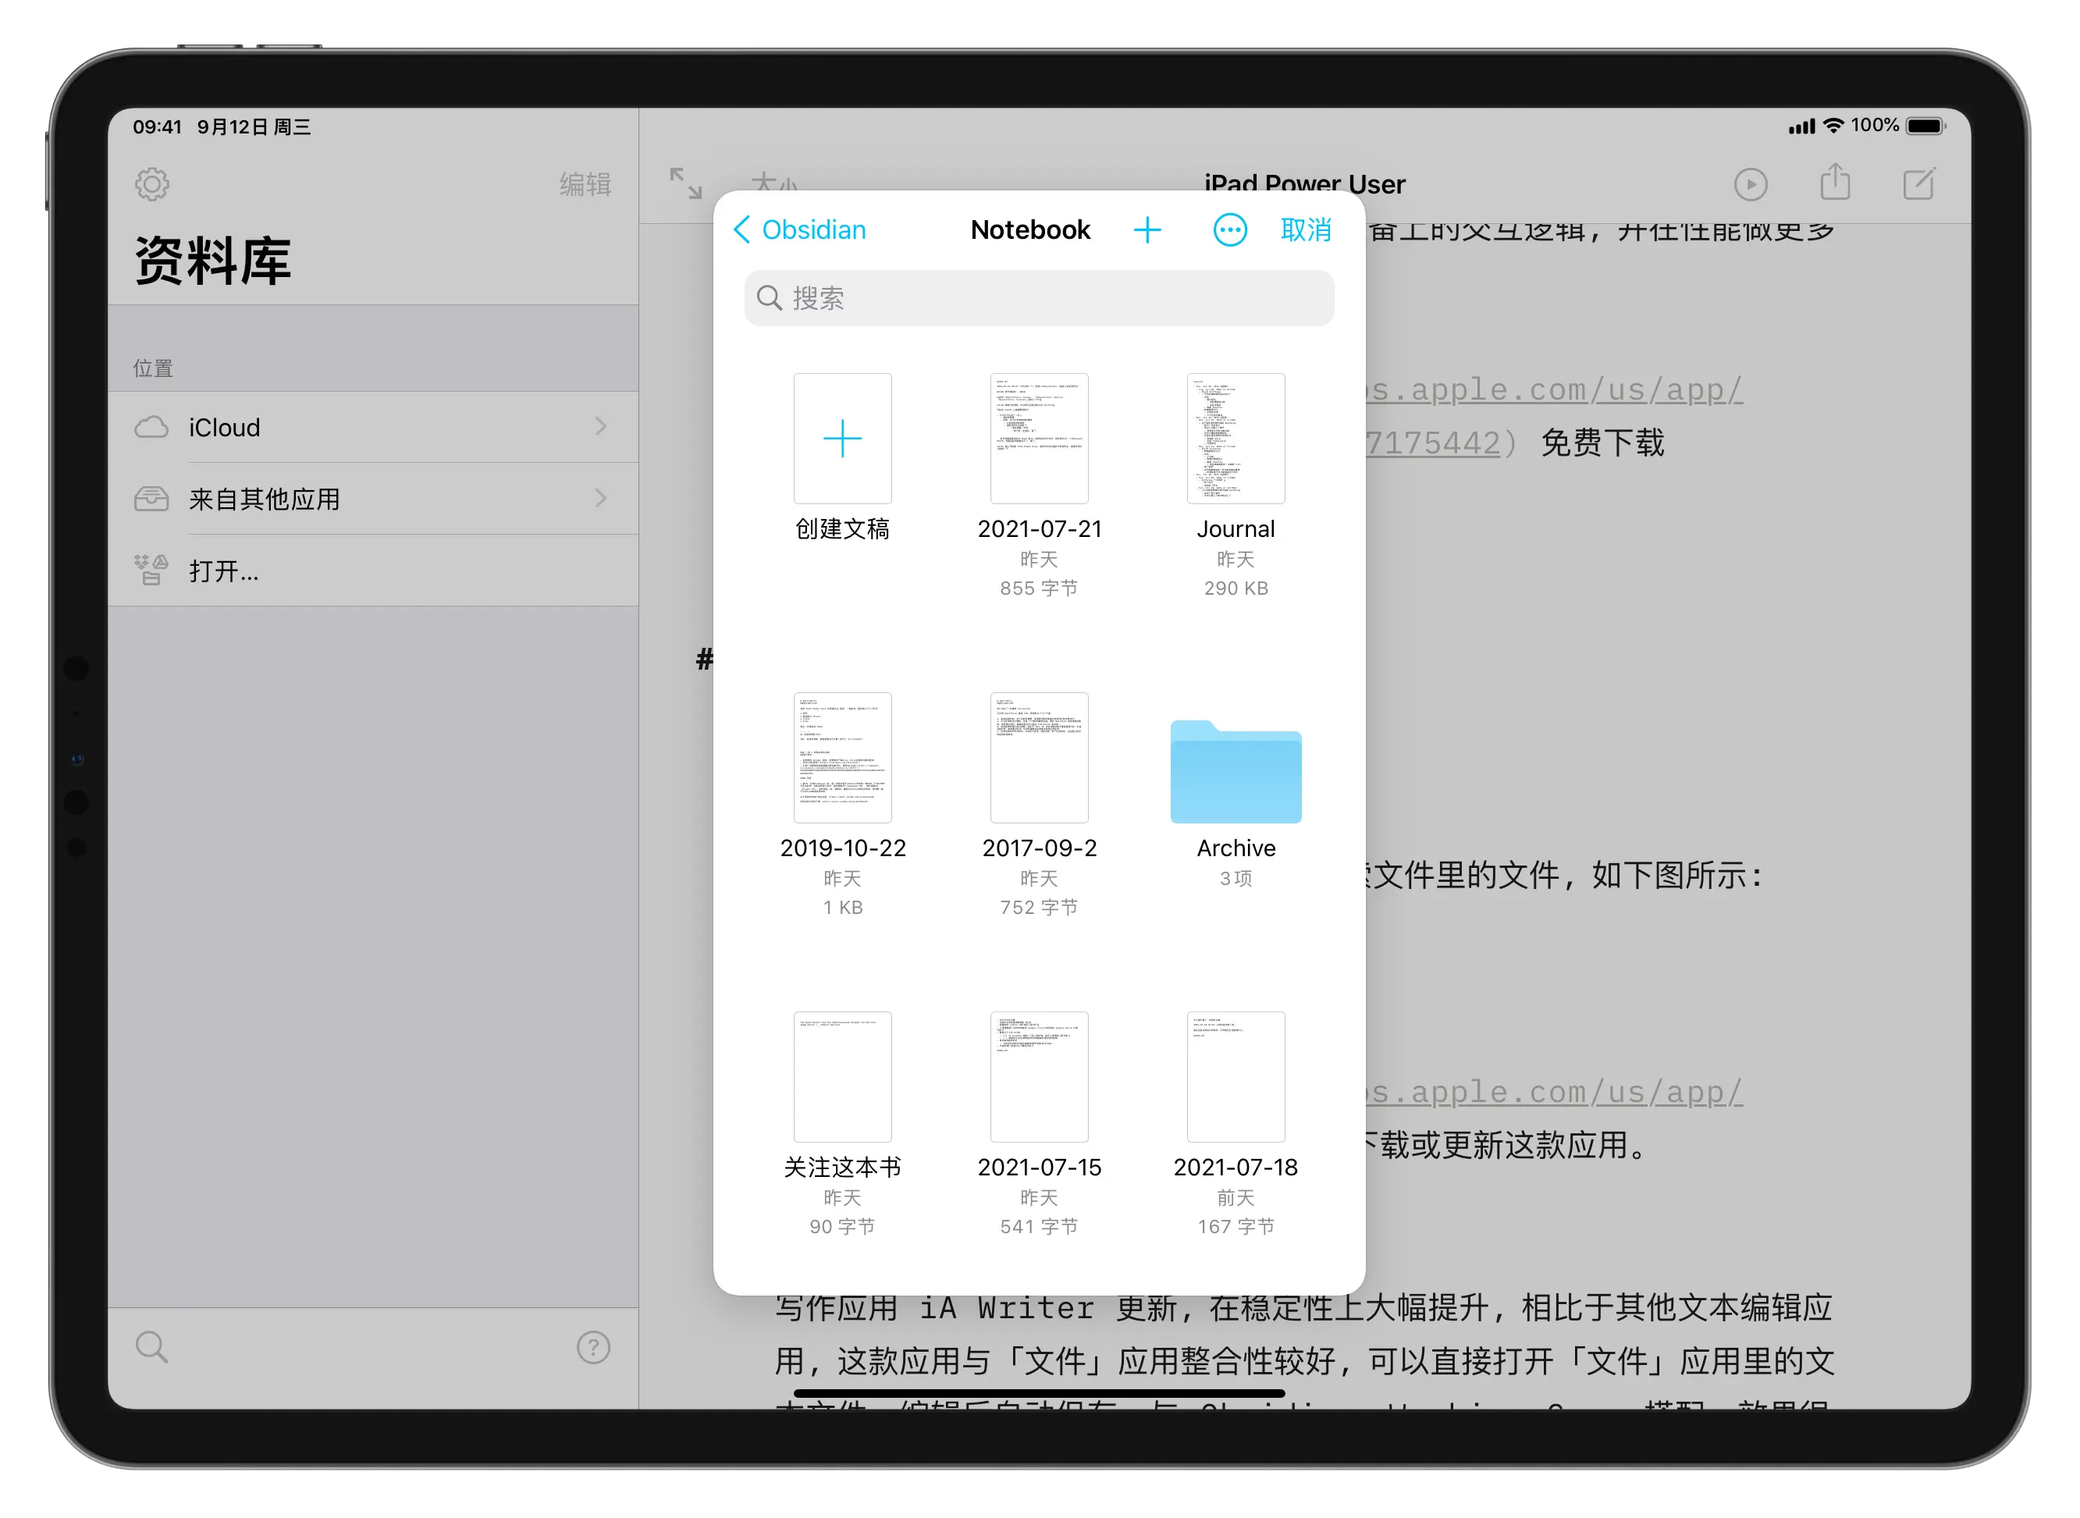This screenshot has width=2080, height=1518.
Task: Tap the play preview icon in toolbar
Action: coord(1751,185)
